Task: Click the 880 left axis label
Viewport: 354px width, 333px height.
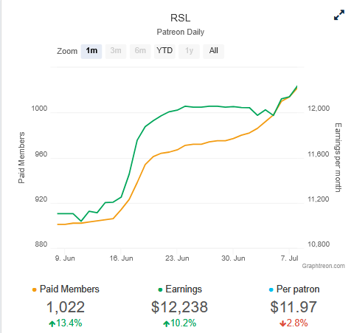Action: [x=41, y=244]
